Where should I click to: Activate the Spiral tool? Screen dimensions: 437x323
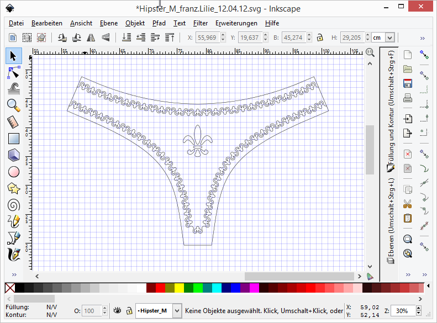(13, 205)
